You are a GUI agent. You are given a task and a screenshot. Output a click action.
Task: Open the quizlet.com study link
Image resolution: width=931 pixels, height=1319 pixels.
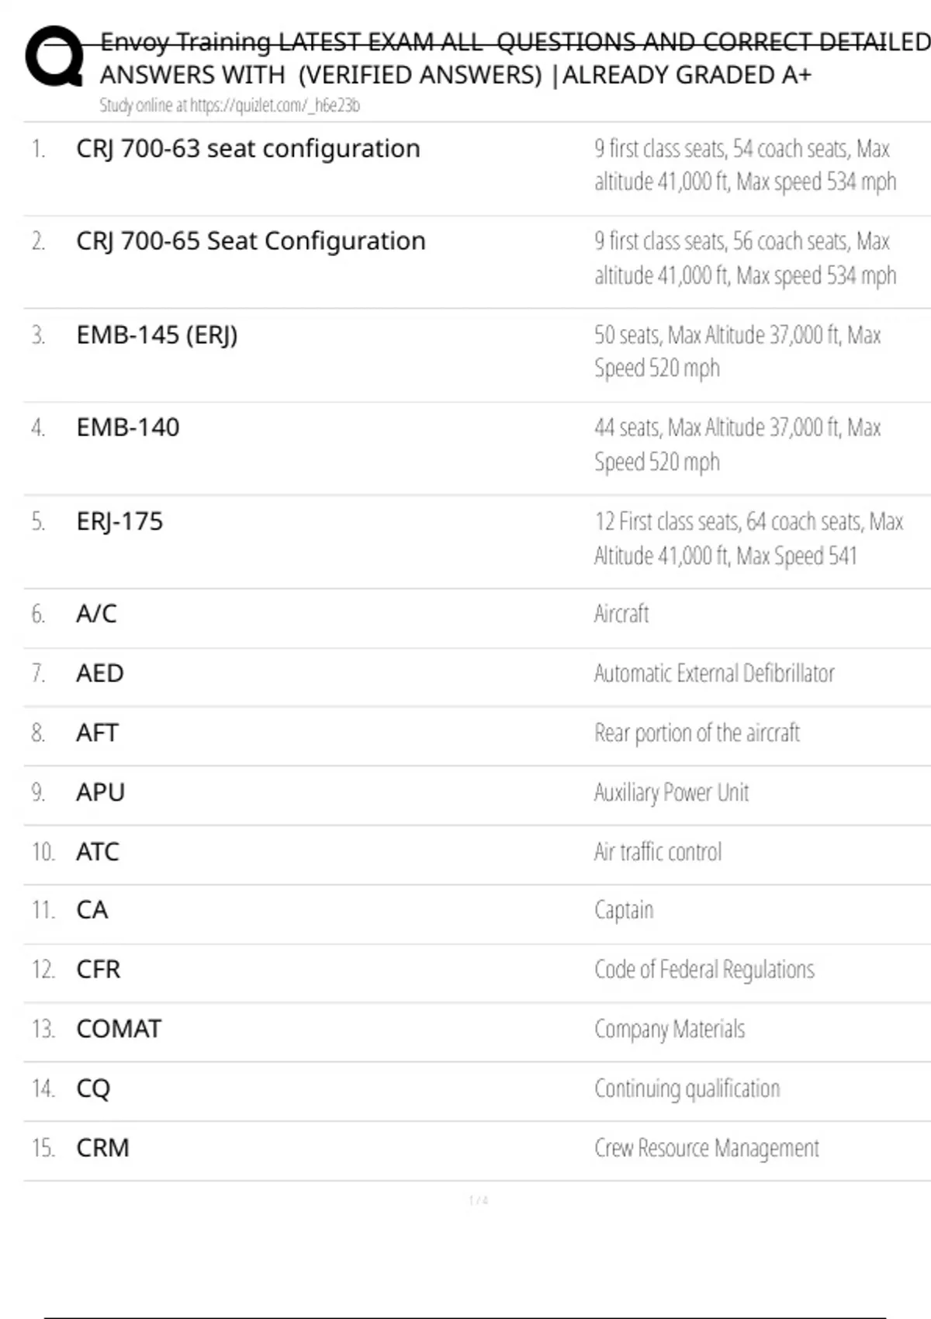click(x=230, y=106)
